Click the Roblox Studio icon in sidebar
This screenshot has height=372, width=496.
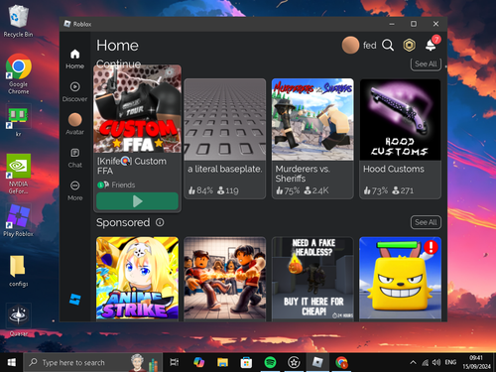click(75, 300)
